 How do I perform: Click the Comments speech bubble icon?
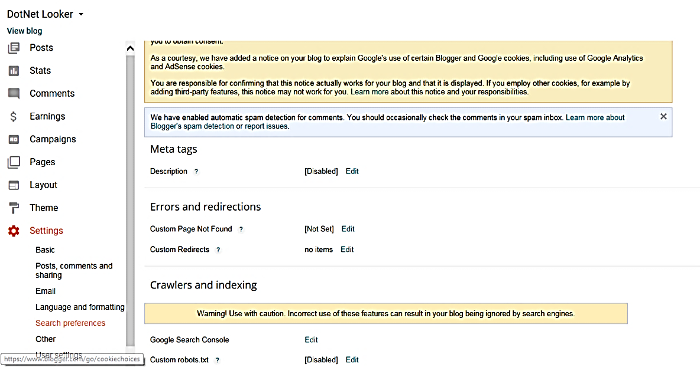14,94
